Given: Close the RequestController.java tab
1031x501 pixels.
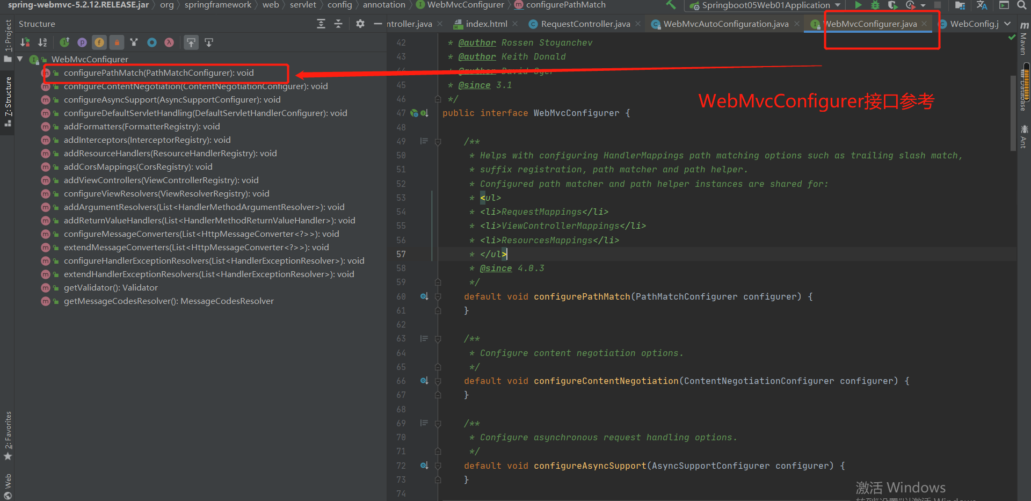Looking at the screenshot, I should [638, 24].
